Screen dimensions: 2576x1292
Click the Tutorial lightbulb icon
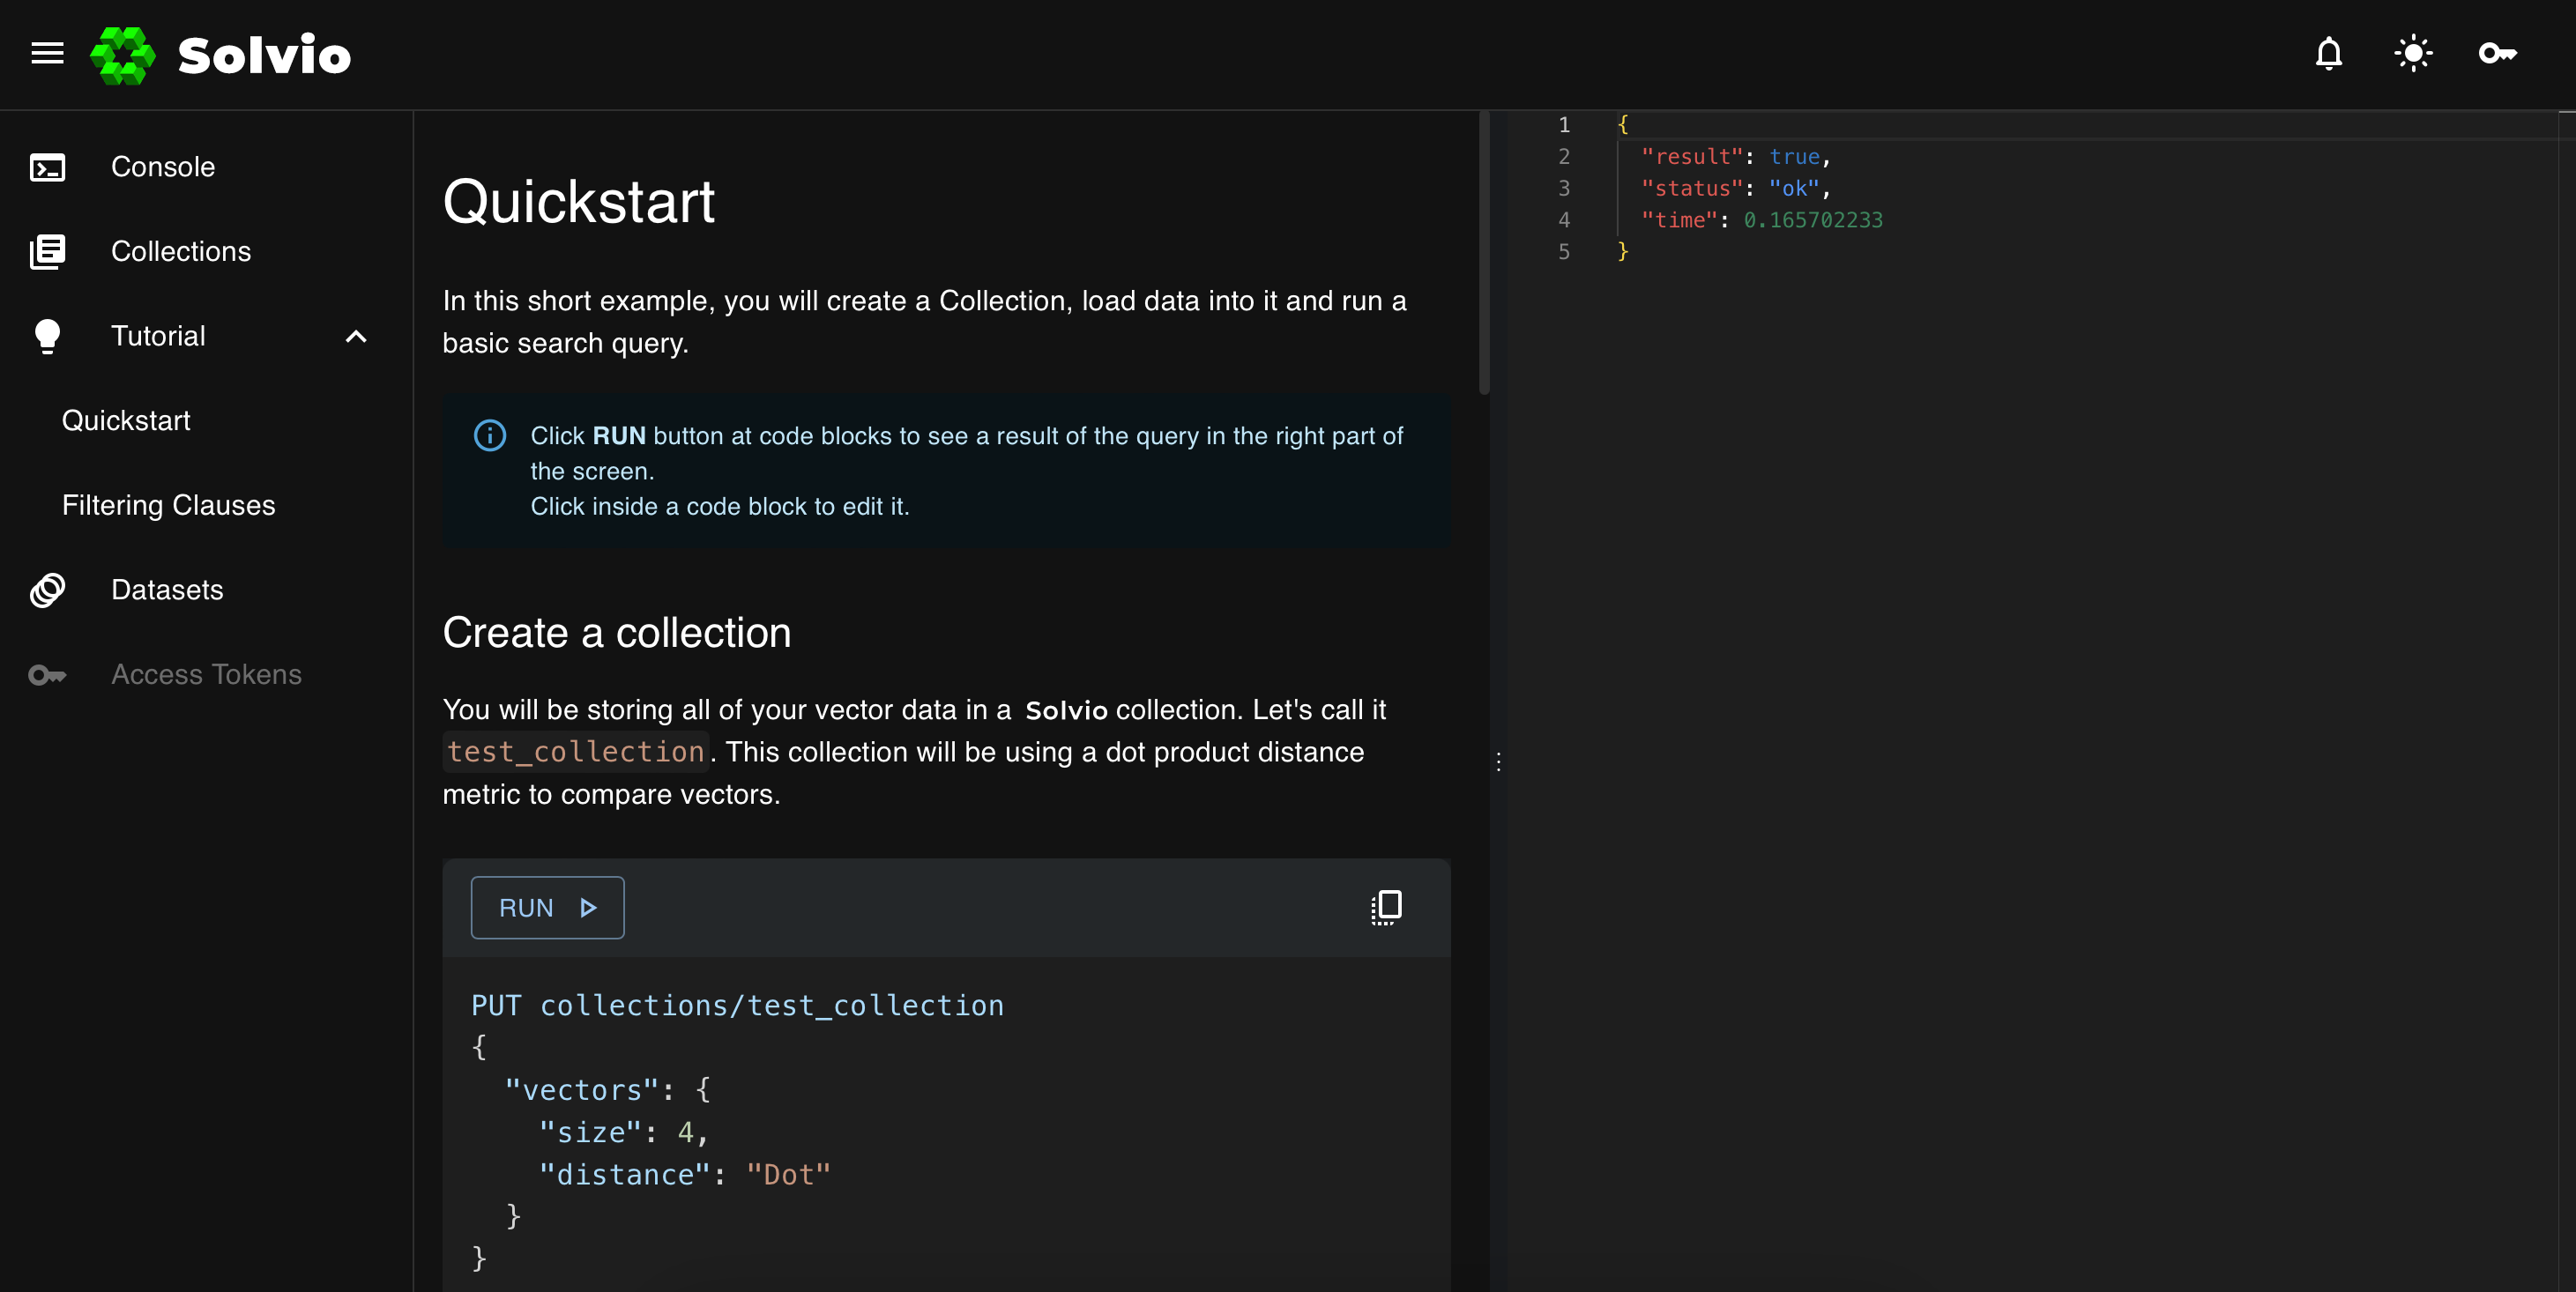[47, 336]
